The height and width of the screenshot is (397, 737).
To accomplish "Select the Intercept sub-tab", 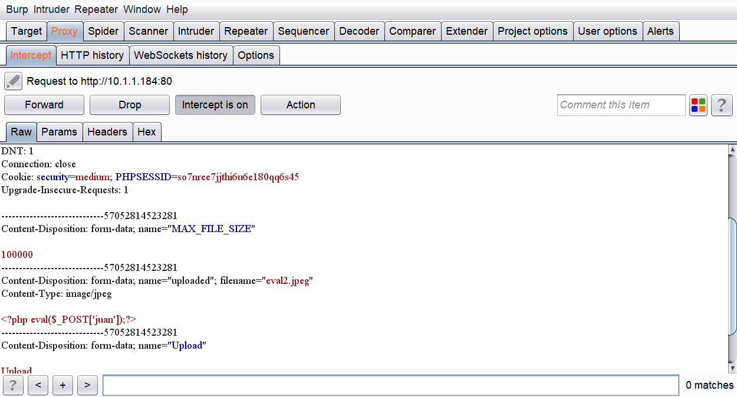I will tap(31, 55).
